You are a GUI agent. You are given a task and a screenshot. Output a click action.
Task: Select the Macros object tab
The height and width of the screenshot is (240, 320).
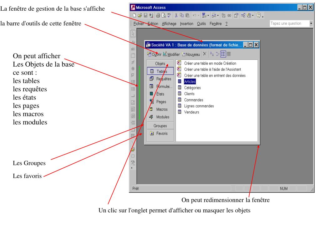tap(160, 109)
